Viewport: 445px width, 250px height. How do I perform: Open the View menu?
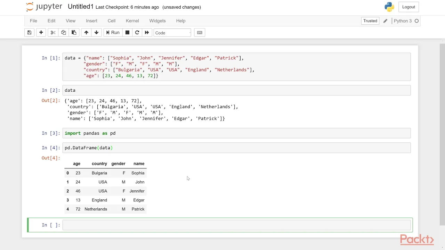(x=71, y=21)
